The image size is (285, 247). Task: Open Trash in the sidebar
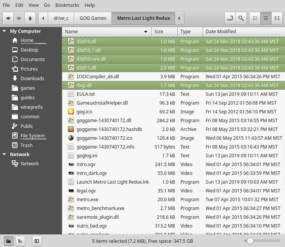click(26, 145)
